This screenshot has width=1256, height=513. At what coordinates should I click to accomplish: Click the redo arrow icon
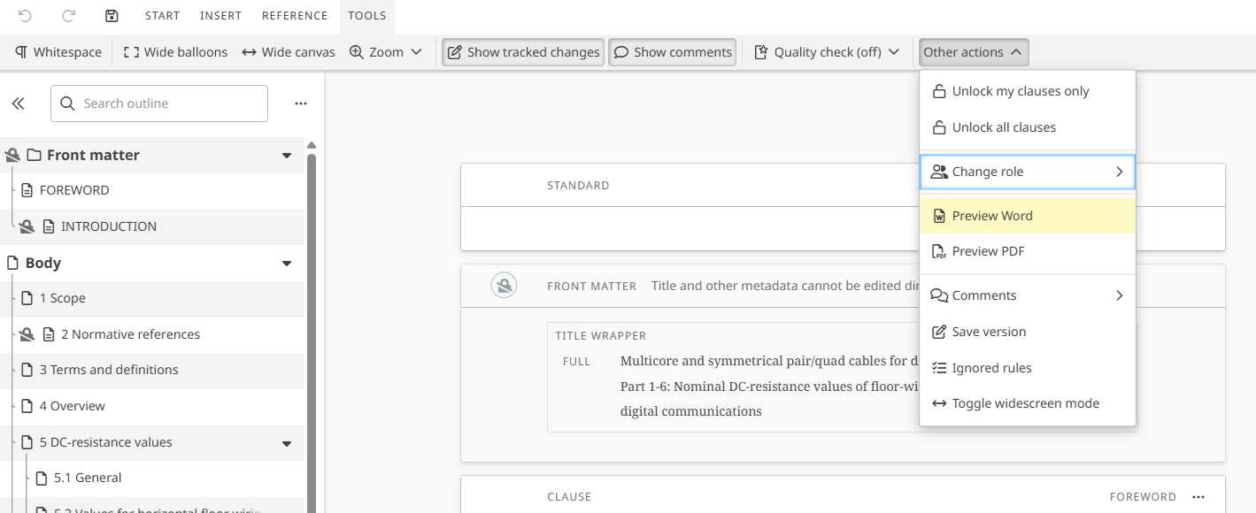pos(68,16)
